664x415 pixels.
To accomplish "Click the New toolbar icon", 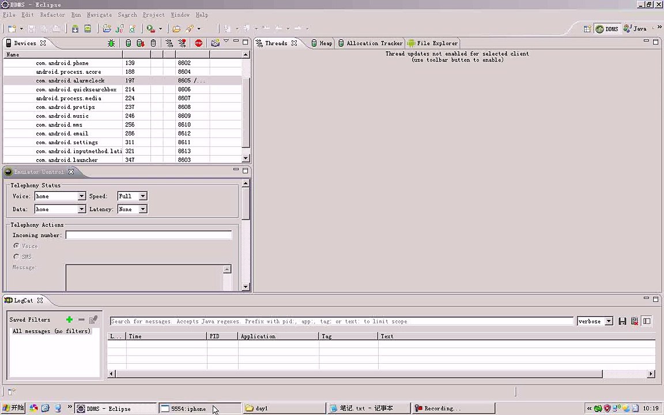I will (x=12, y=29).
